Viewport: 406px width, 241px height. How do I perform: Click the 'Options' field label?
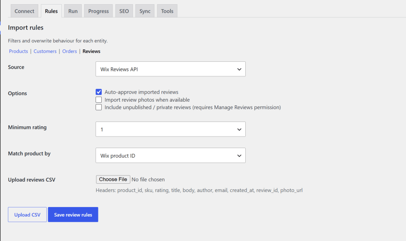[17, 93]
